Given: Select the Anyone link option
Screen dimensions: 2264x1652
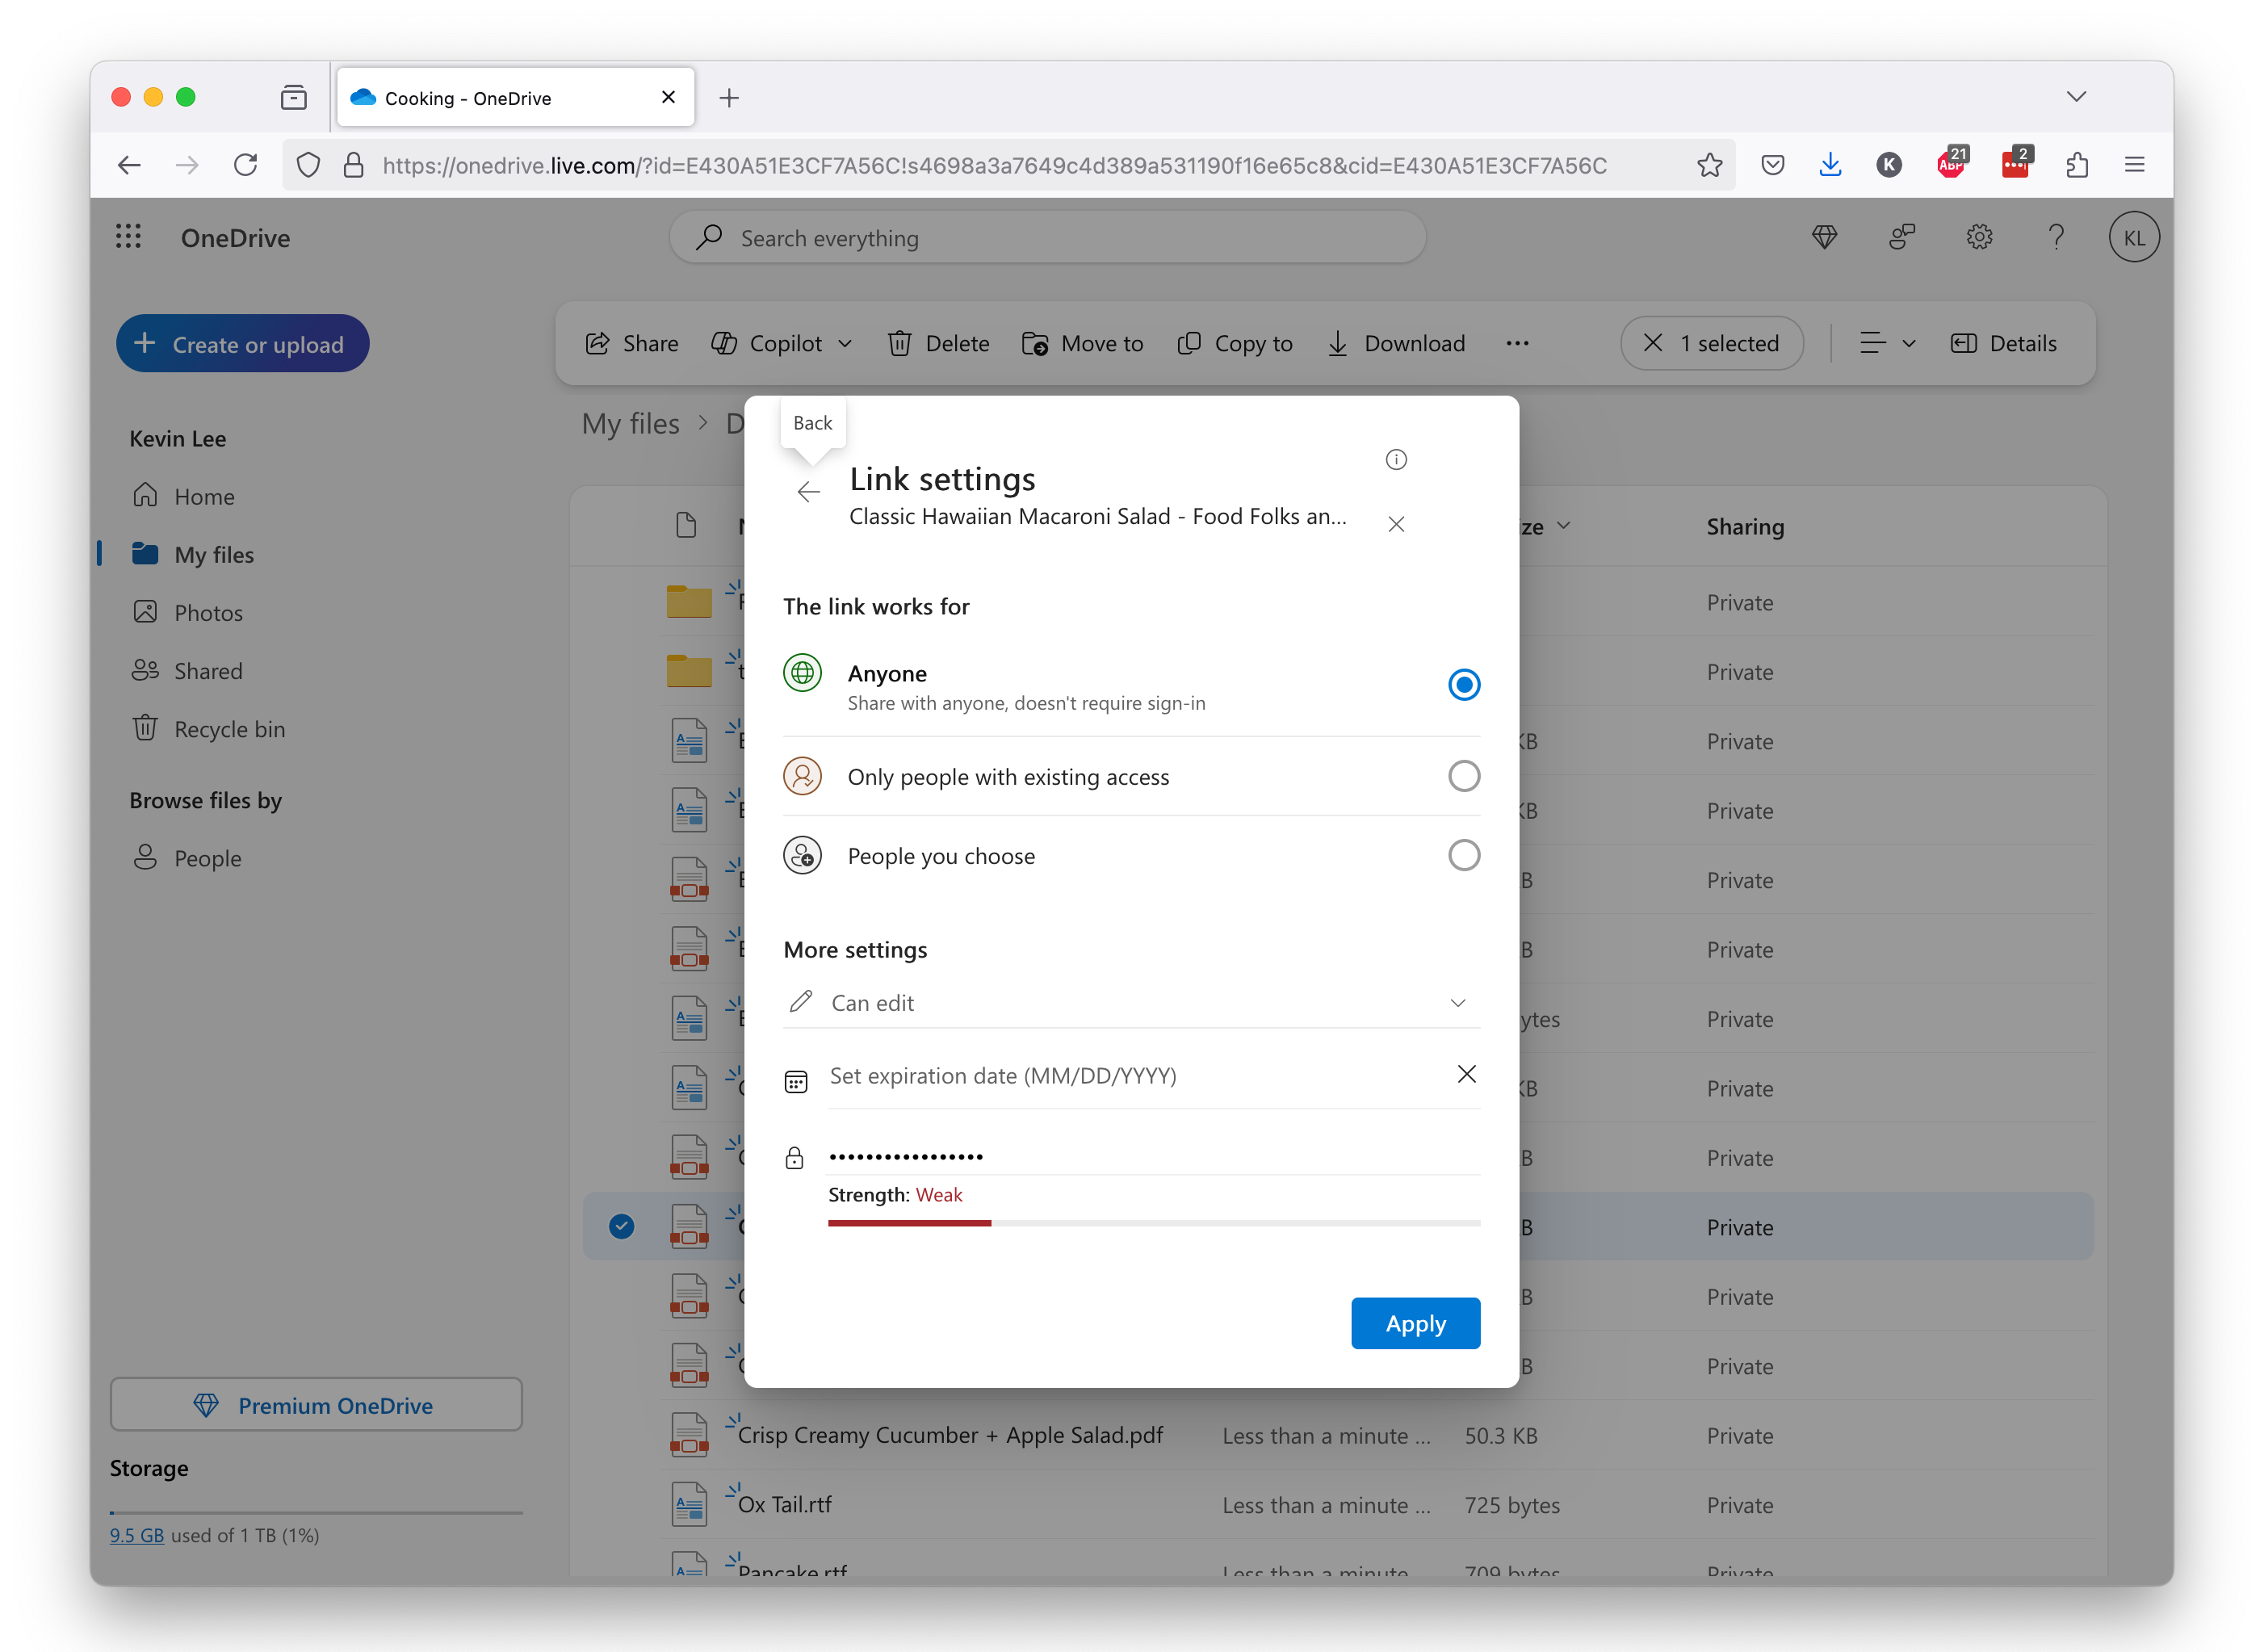Looking at the screenshot, I should coord(1463,685).
